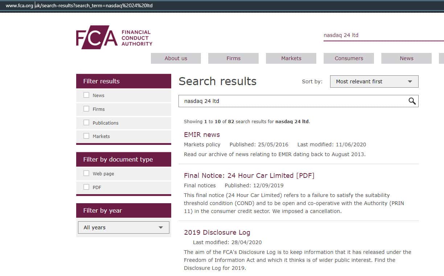
Task: Enable the Web page document type checkbox
Action: 86,173
